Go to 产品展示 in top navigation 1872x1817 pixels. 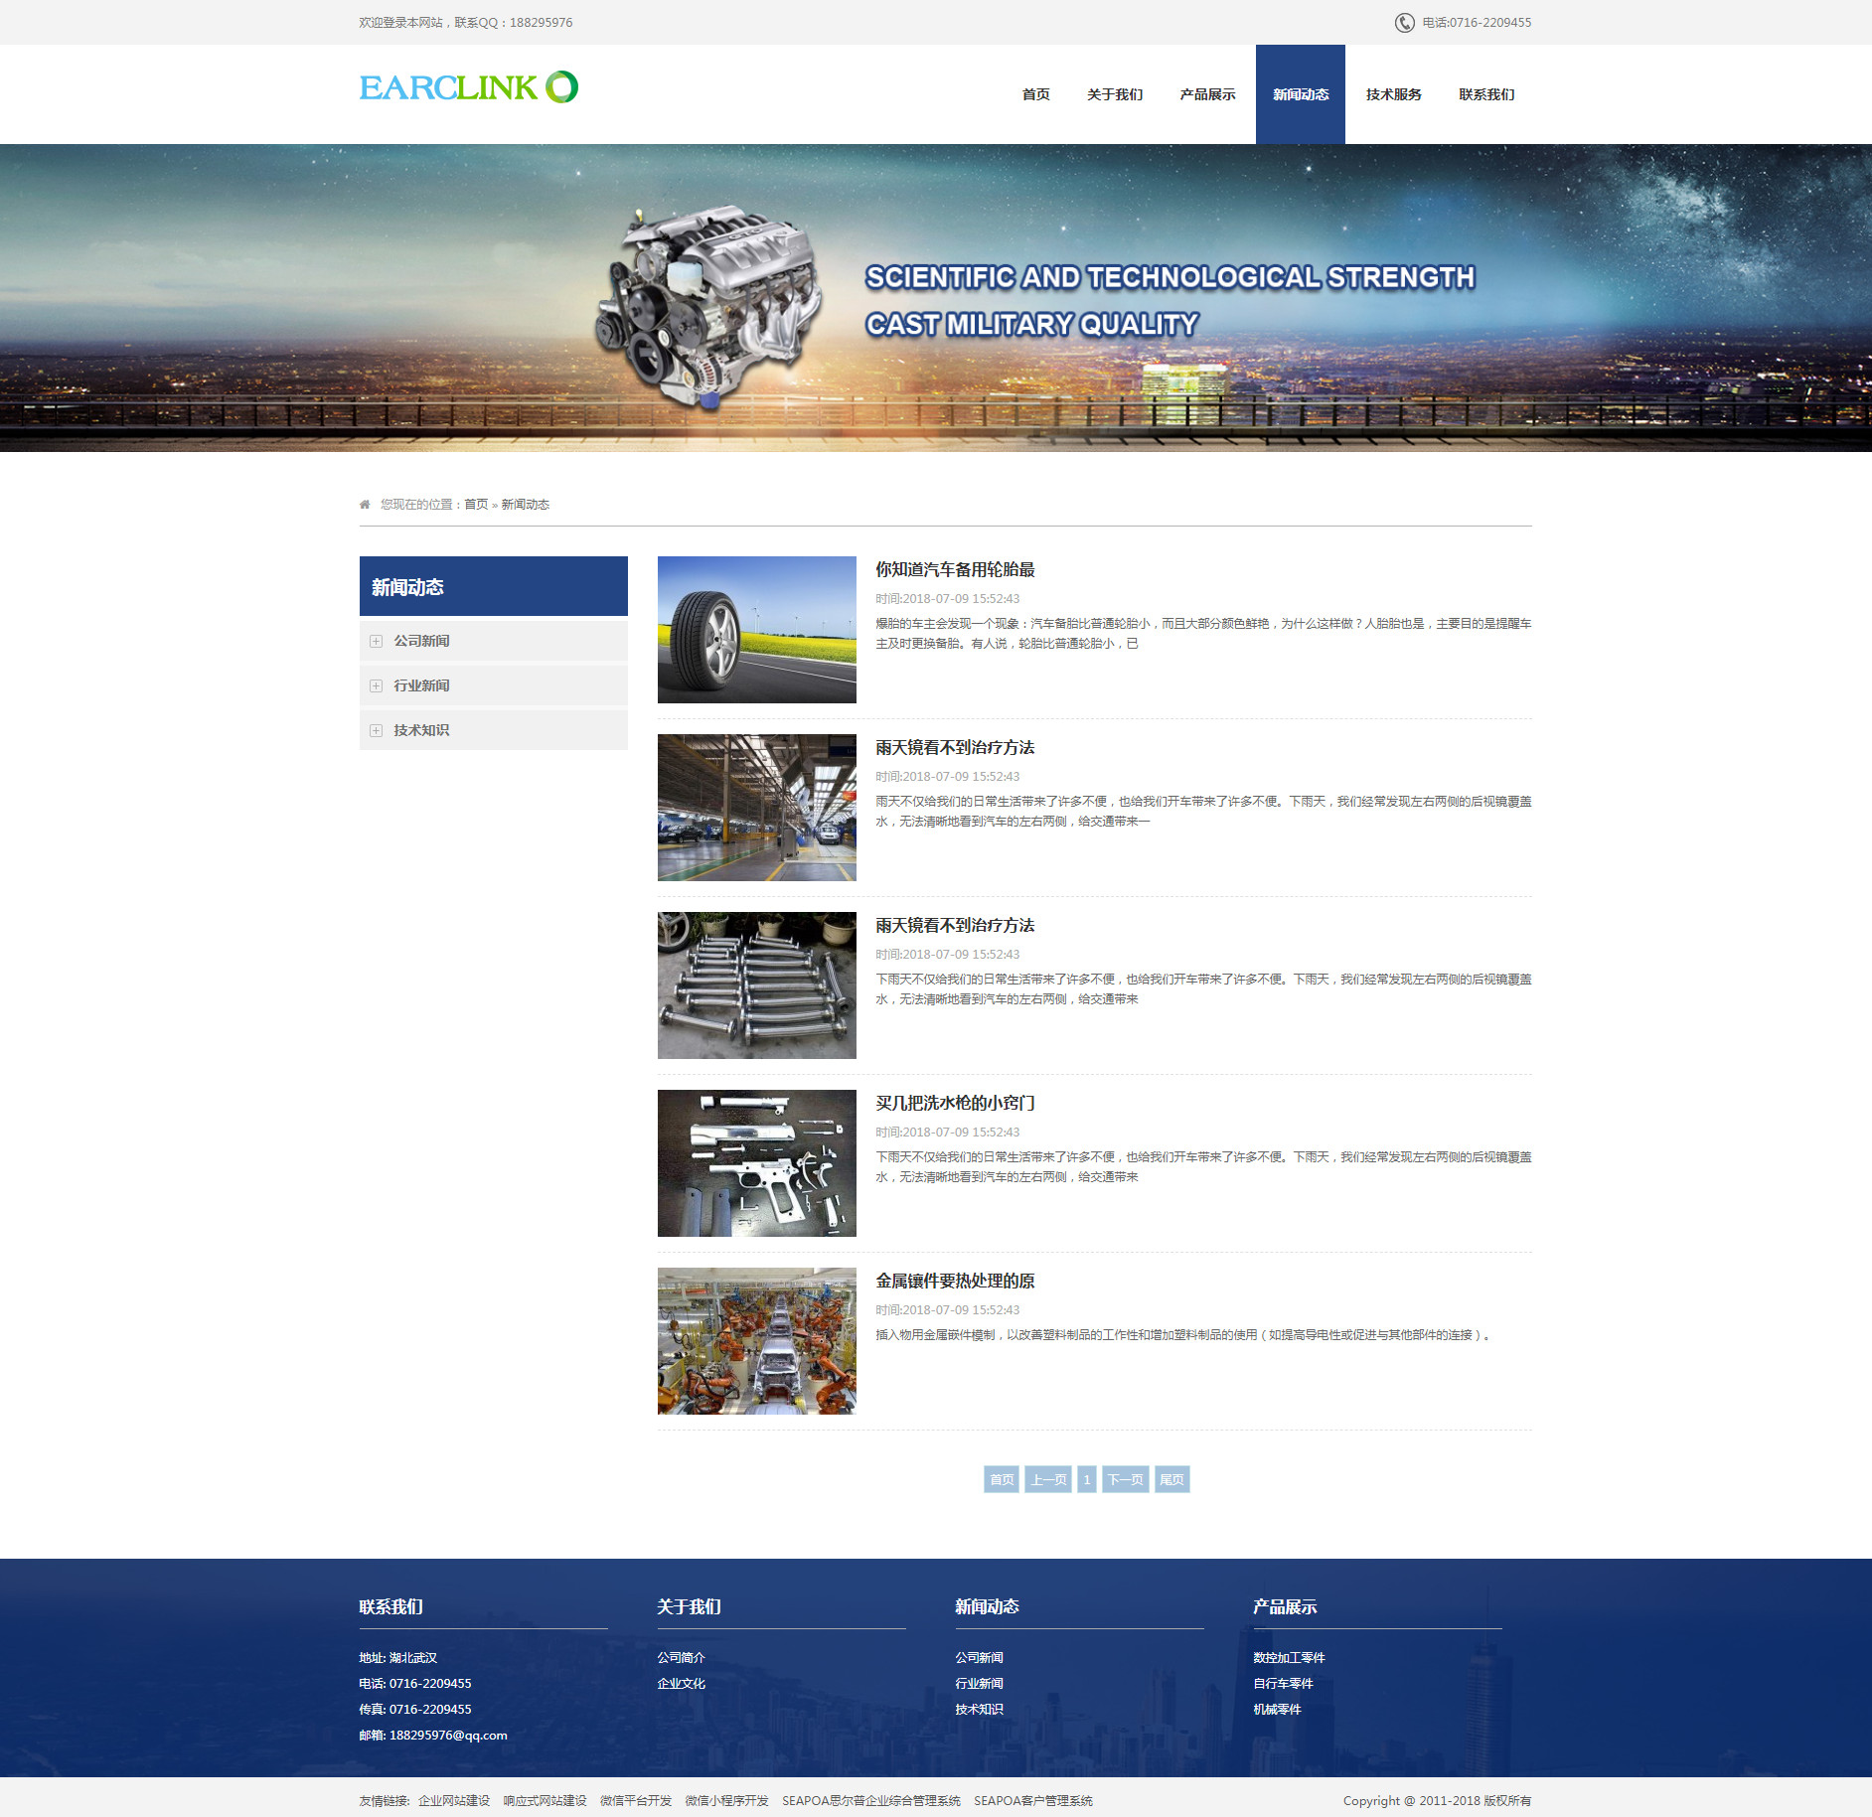point(1207,94)
